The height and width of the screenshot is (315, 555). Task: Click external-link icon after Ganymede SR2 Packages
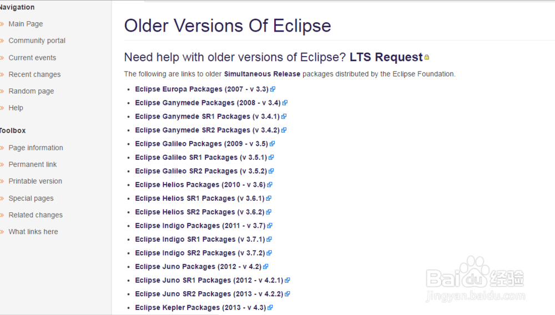284,130
